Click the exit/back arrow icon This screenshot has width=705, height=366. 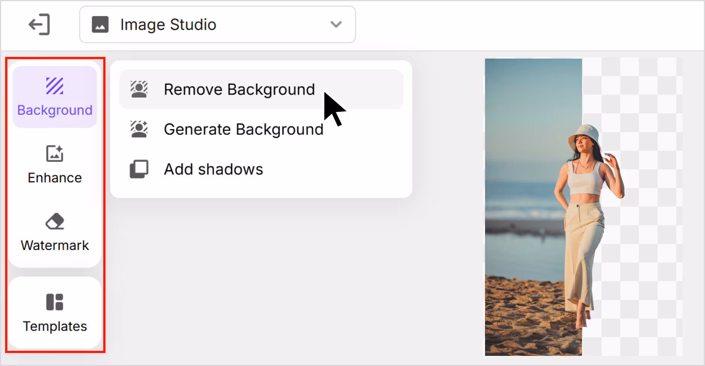39,25
